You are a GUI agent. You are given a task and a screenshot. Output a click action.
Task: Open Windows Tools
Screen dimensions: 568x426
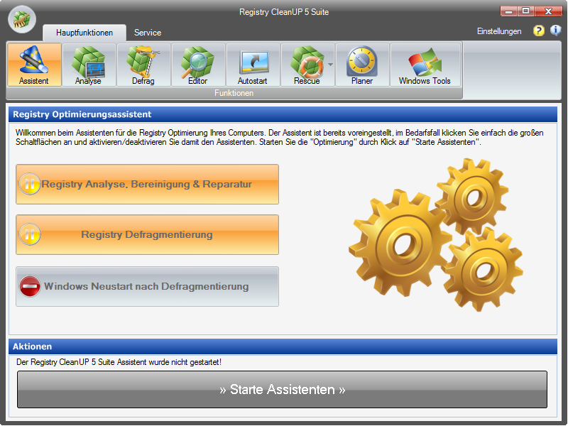[x=425, y=65]
